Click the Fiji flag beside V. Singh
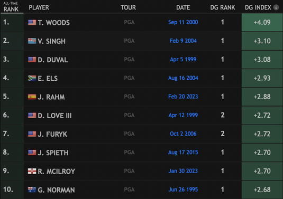This screenshot has width=283, height=199. click(x=32, y=41)
